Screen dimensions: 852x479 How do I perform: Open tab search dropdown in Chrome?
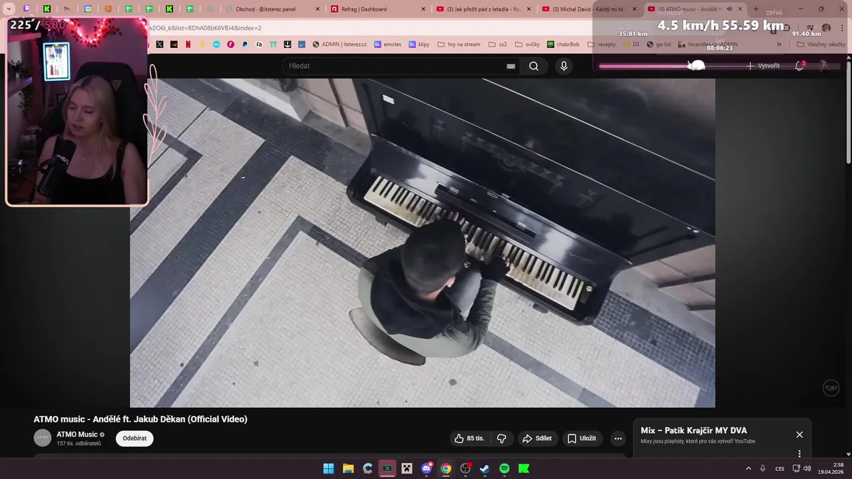(x=9, y=9)
